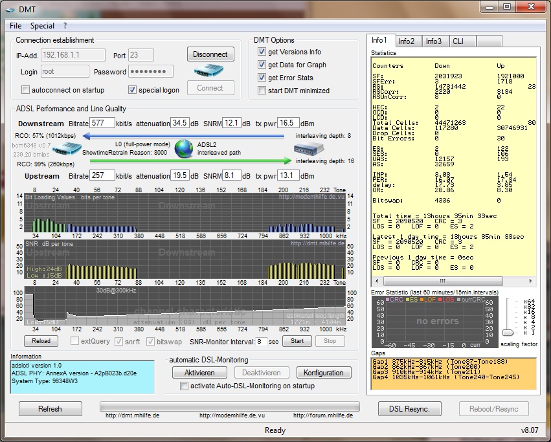The image size is (551, 442).
Task: Toggle start DMT minimized checkbox
Action: point(262,91)
